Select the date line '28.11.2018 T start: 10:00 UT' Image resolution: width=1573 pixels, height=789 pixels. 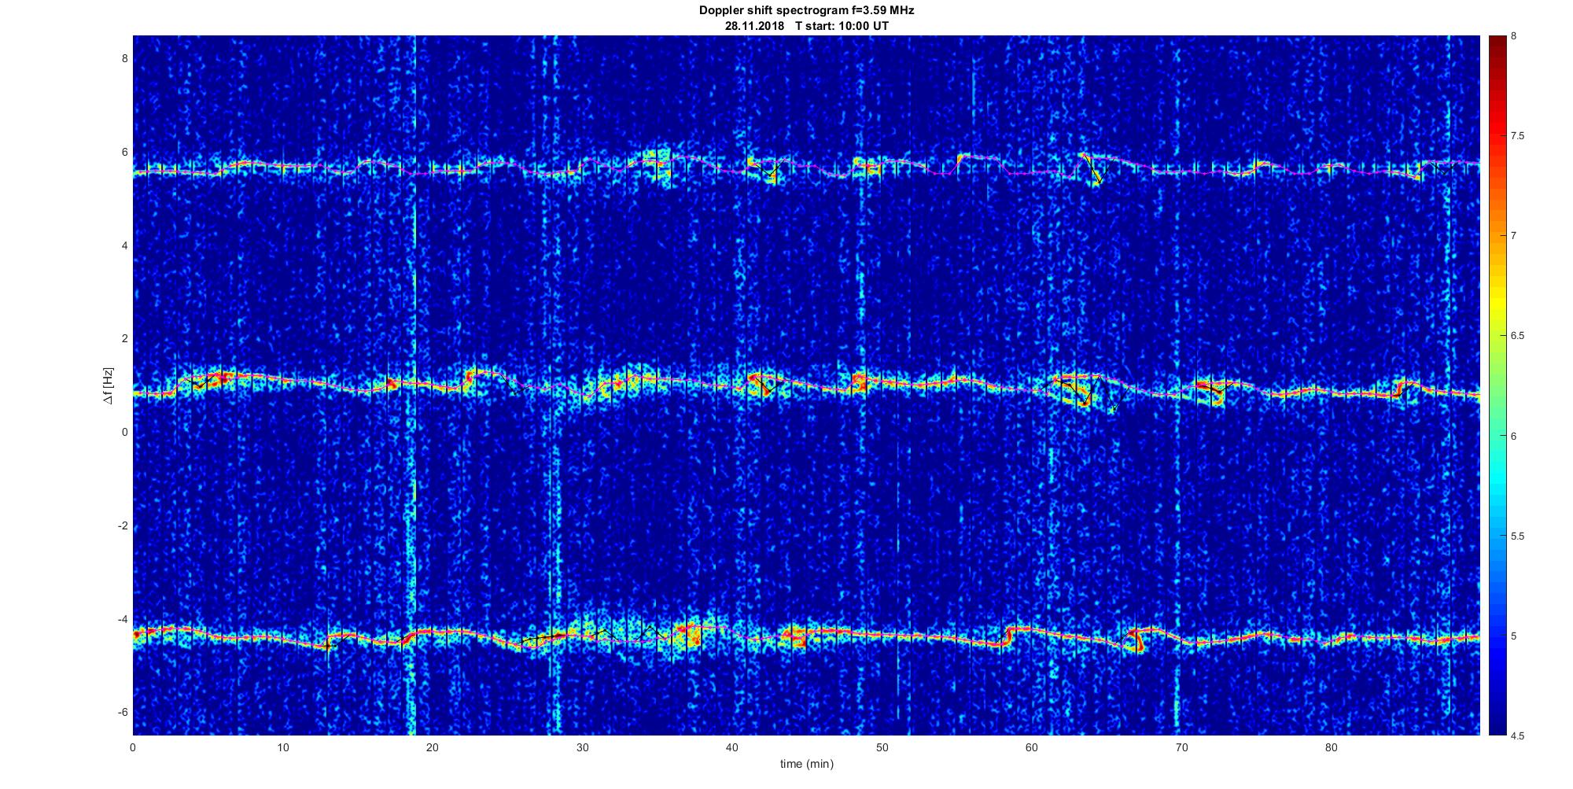pyautogui.click(x=806, y=26)
